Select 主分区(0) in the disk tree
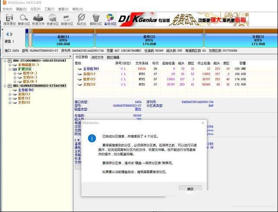The height and width of the screenshot is (212, 278). pos(26,90)
